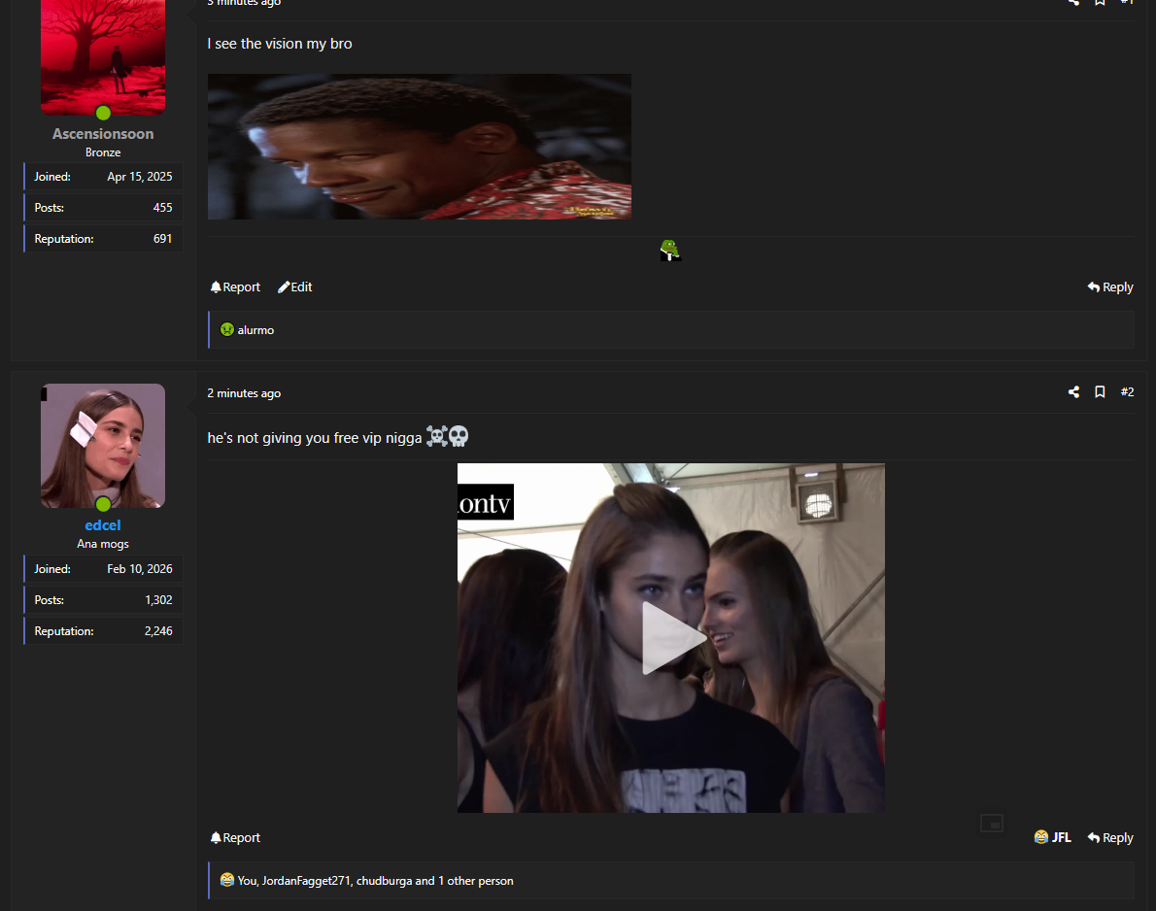Report the first post by Ascensionsoon

(235, 287)
